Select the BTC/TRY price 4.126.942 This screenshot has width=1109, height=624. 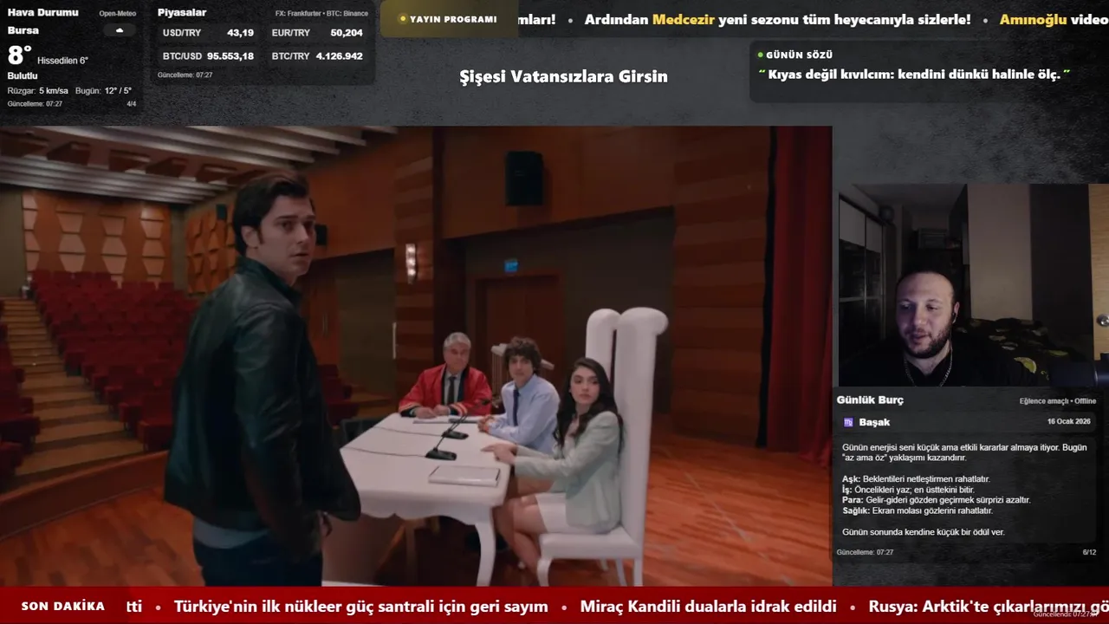click(340, 56)
